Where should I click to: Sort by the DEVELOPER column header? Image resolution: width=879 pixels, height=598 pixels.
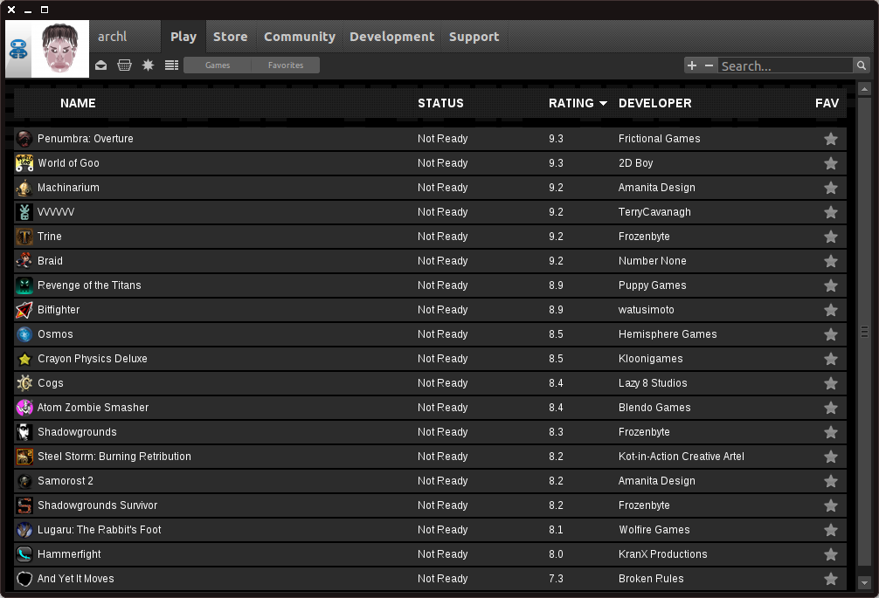point(654,103)
